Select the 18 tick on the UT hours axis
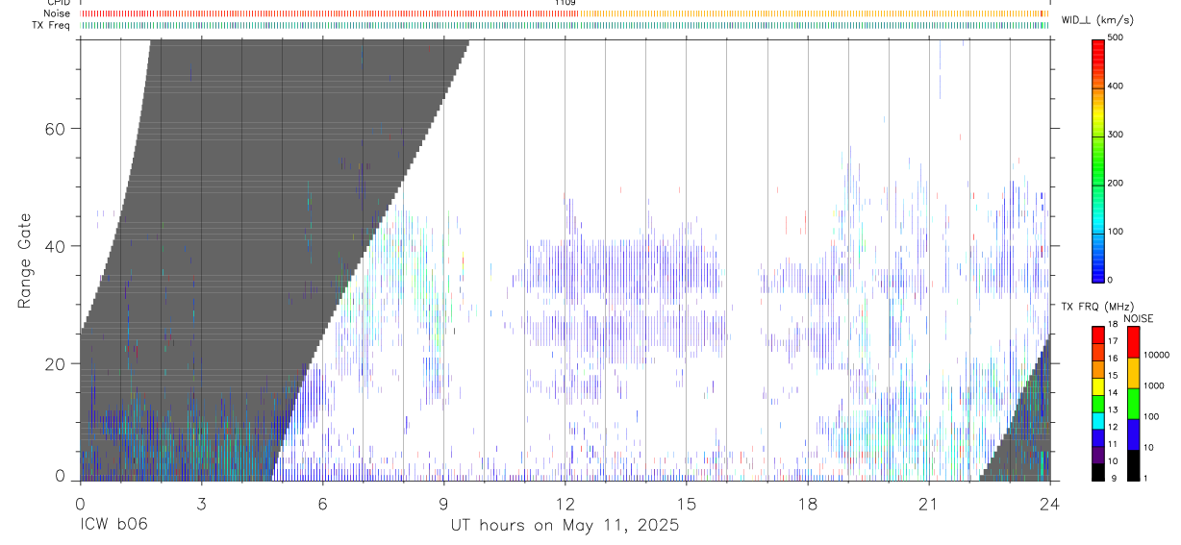Screen dimensions: 1181x545 tap(807, 504)
